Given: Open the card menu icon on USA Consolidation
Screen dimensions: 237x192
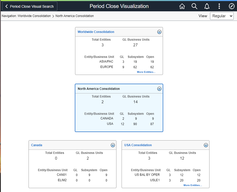Looking at the screenshot, I should (206, 145).
